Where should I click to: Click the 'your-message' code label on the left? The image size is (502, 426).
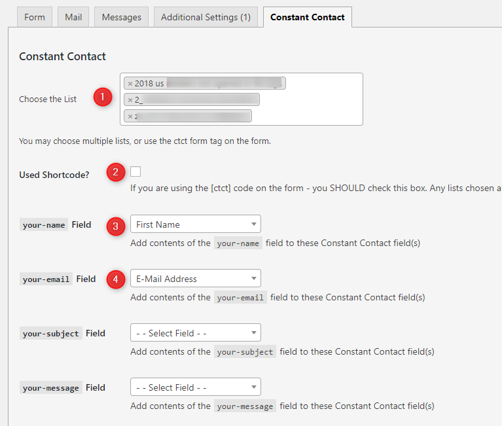tap(51, 387)
